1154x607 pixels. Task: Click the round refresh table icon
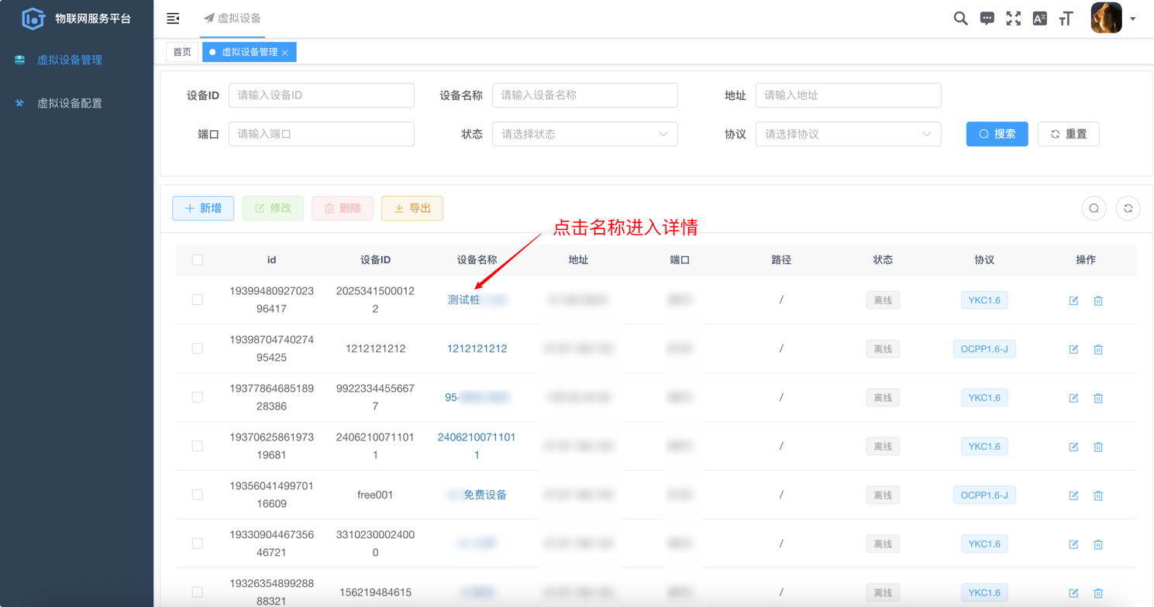tap(1128, 208)
